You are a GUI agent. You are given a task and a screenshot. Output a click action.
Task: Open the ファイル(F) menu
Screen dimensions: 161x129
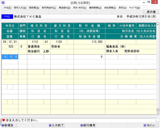point(8,8)
